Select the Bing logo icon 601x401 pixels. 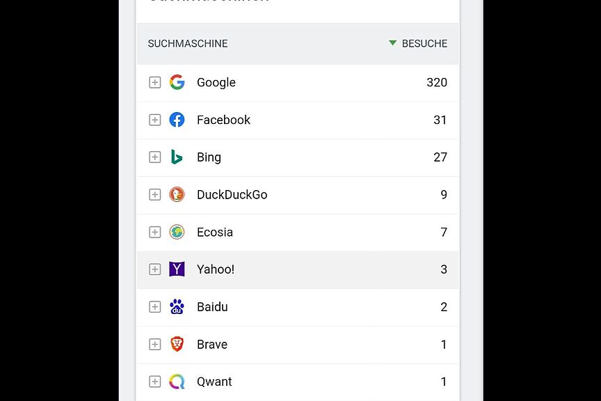pos(177,157)
